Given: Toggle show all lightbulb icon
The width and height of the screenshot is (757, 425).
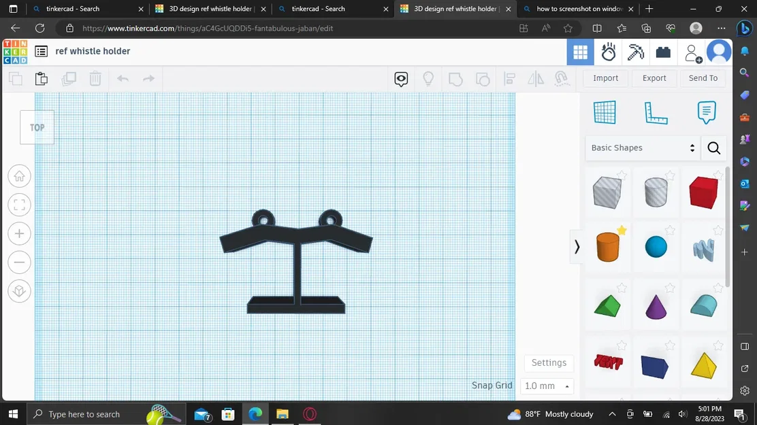Looking at the screenshot, I should pos(428,79).
